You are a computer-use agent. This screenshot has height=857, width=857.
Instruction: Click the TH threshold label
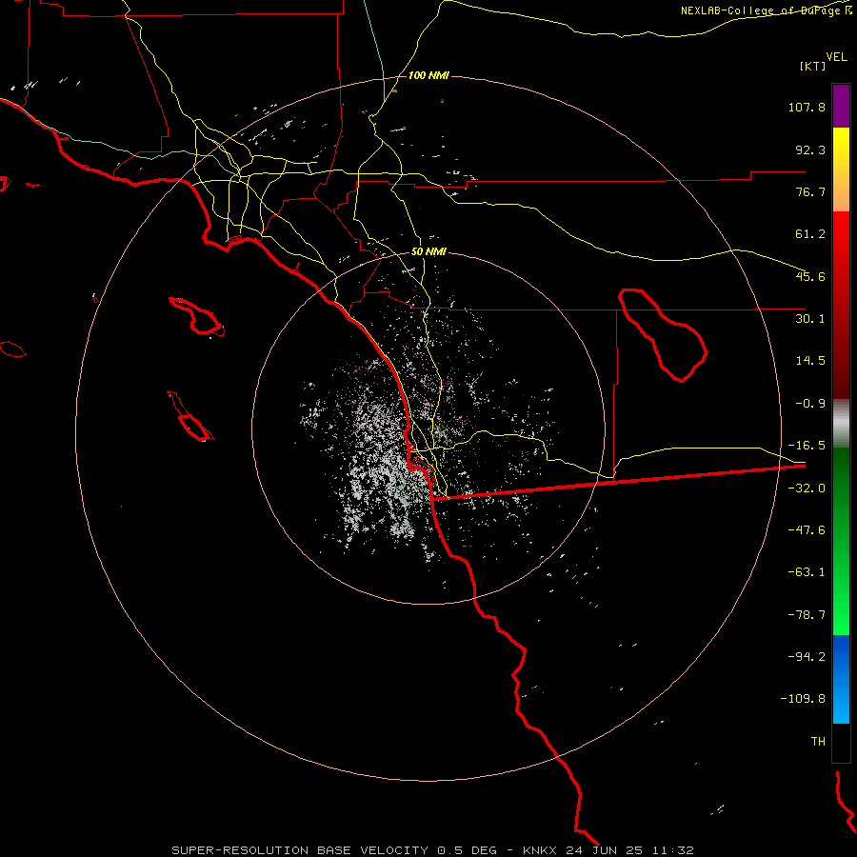[x=818, y=742]
